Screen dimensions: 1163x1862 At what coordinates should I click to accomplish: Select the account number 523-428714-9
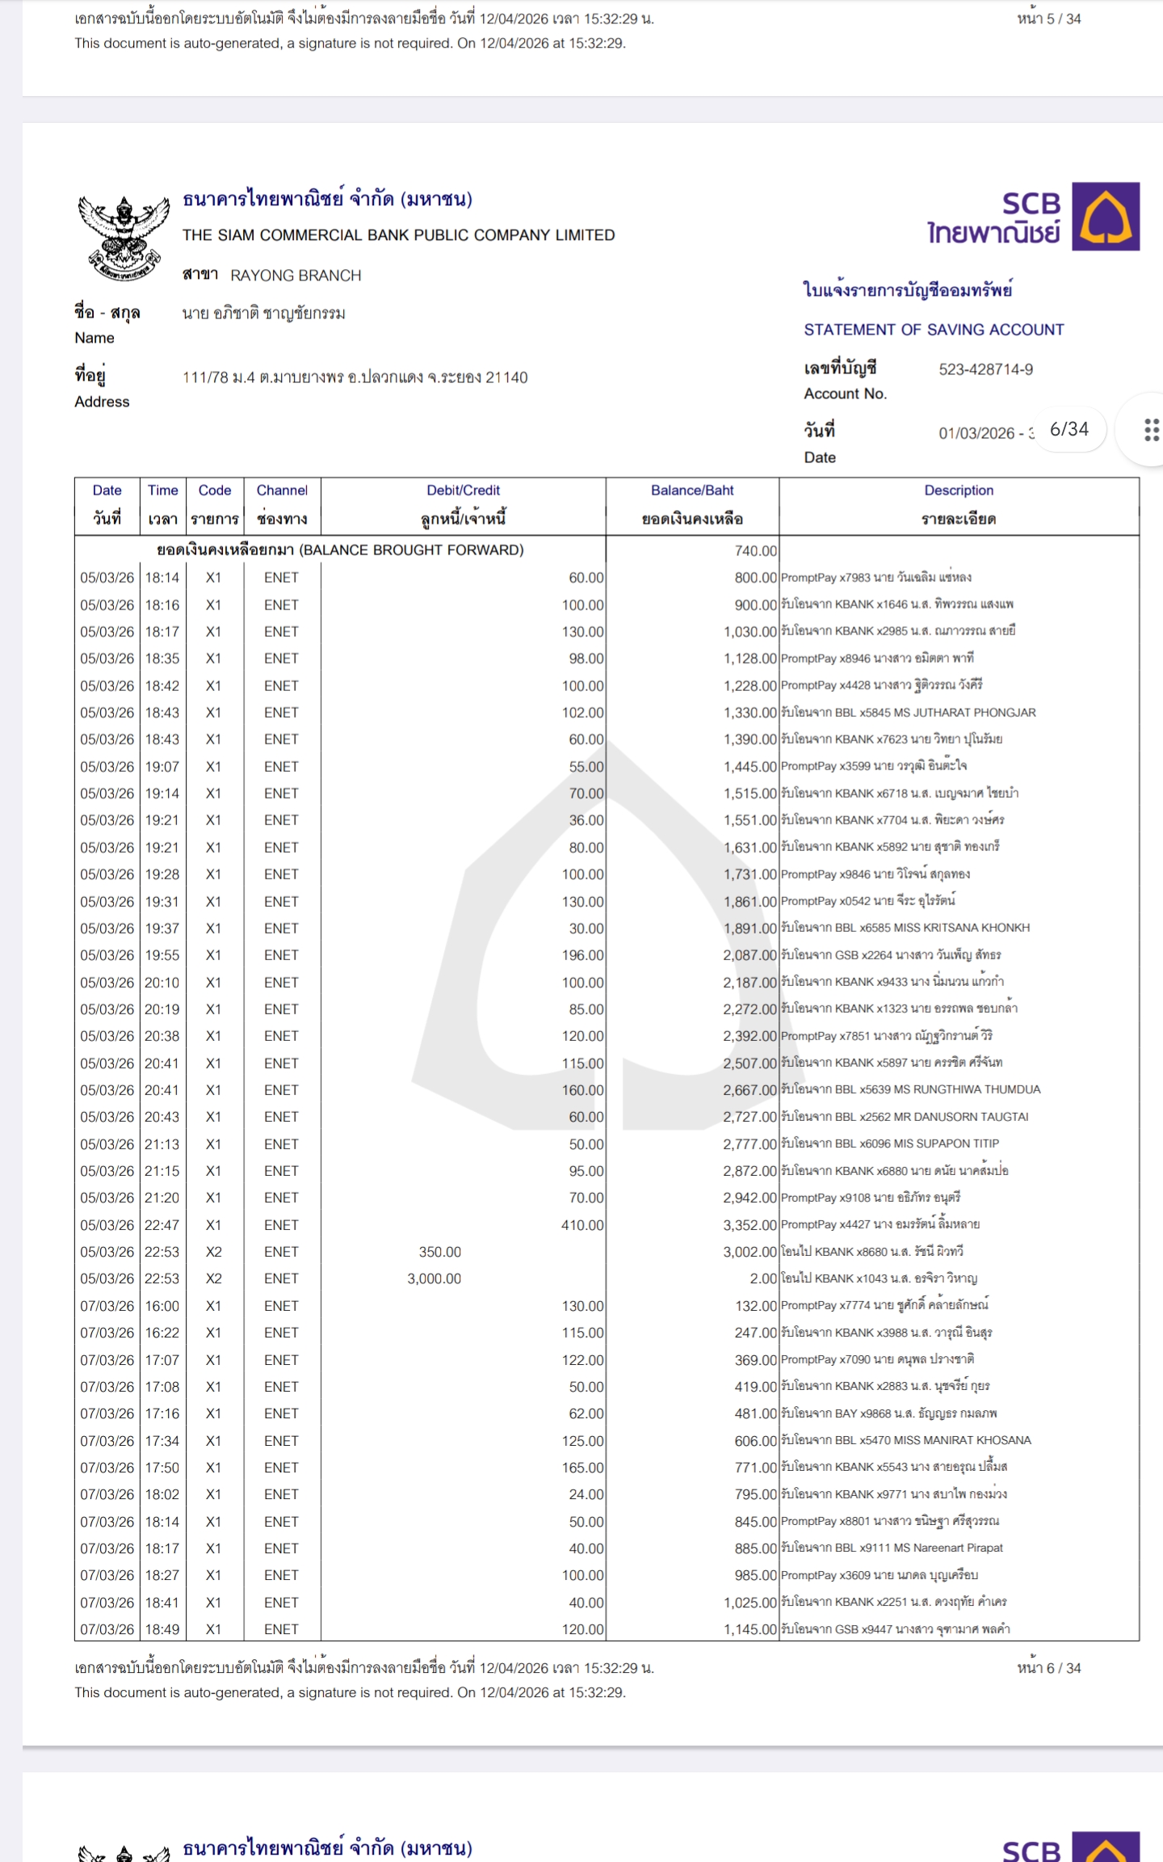[x=985, y=369]
